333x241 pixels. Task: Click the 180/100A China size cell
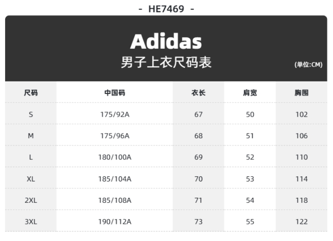115,157
